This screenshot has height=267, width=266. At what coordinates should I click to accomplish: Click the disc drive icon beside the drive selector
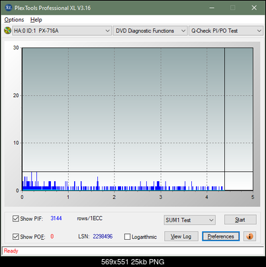pos(7,30)
